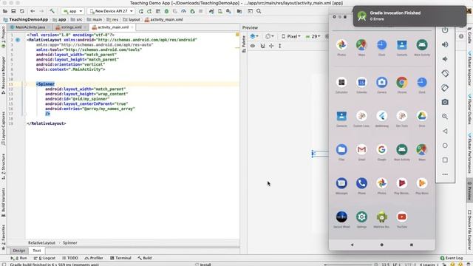The image size is (473, 266).
Task: Click the Open file toolbar icon
Action: 5,11
